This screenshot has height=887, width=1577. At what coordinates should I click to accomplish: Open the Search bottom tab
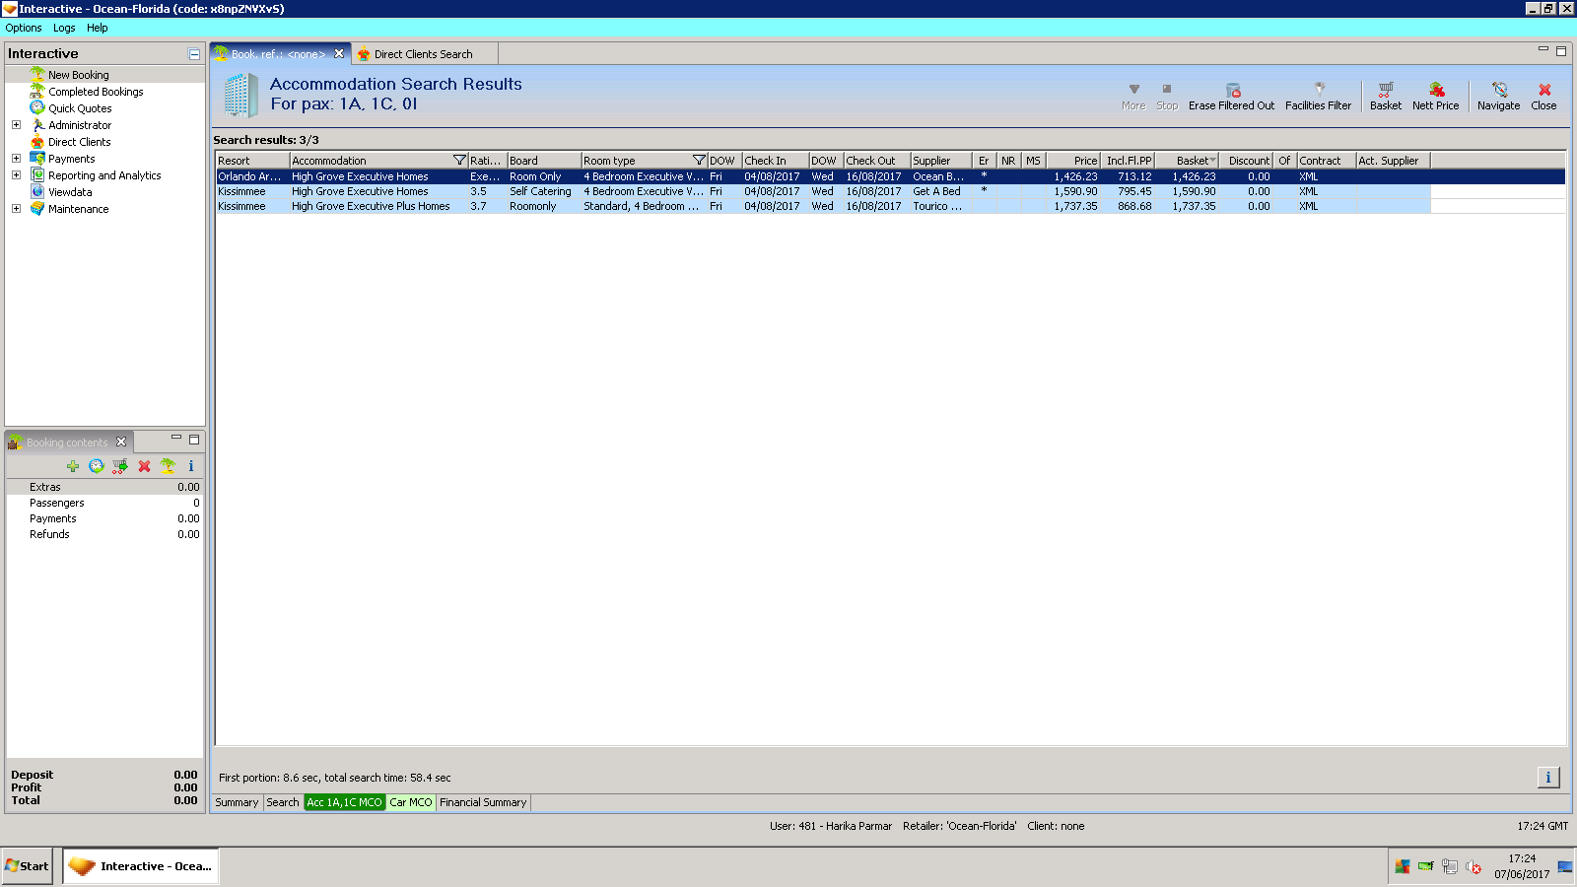click(283, 803)
